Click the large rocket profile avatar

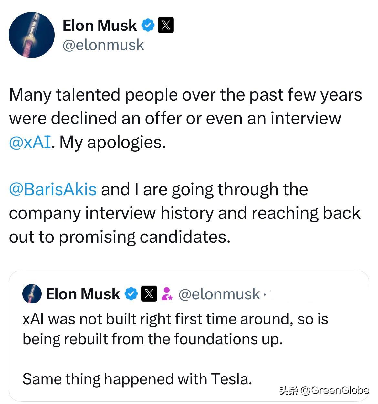pyautogui.click(x=32, y=35)
